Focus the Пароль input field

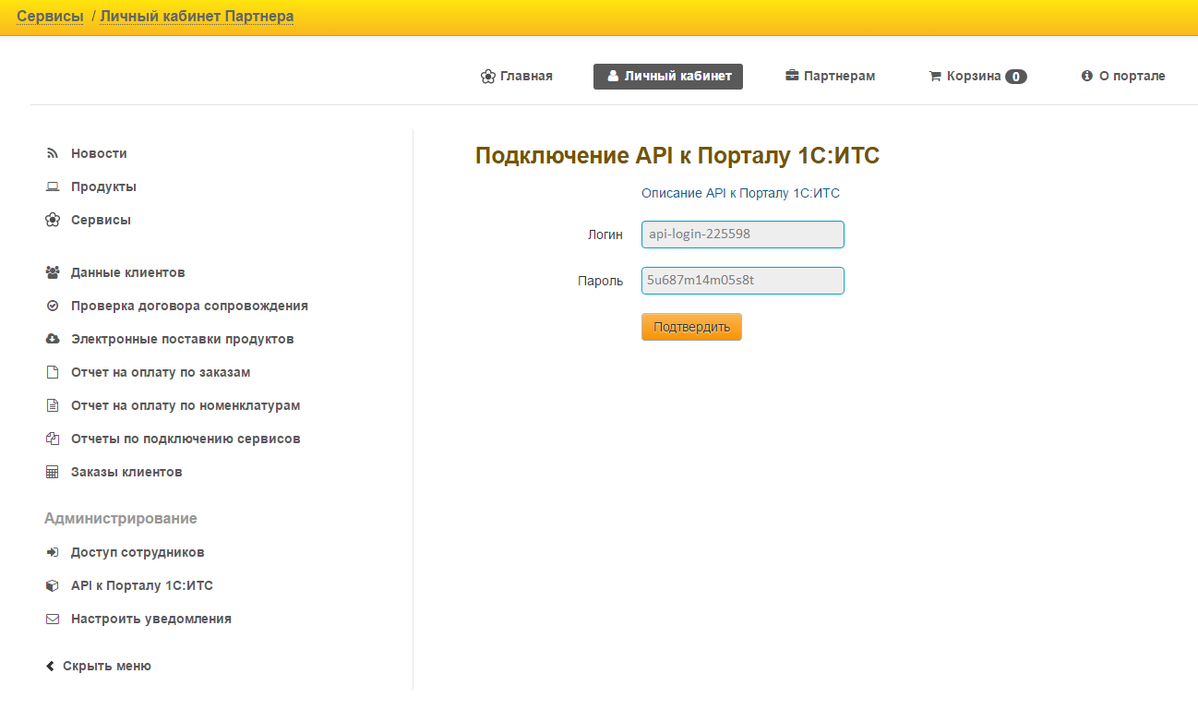tap(743, 281)
